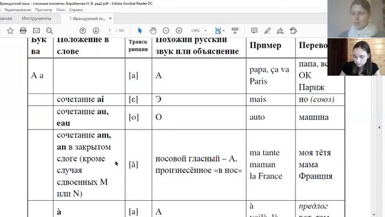Select the Французский яз... document tab
The width and height of the screenshot is (385, 217).
click(87, 19)
